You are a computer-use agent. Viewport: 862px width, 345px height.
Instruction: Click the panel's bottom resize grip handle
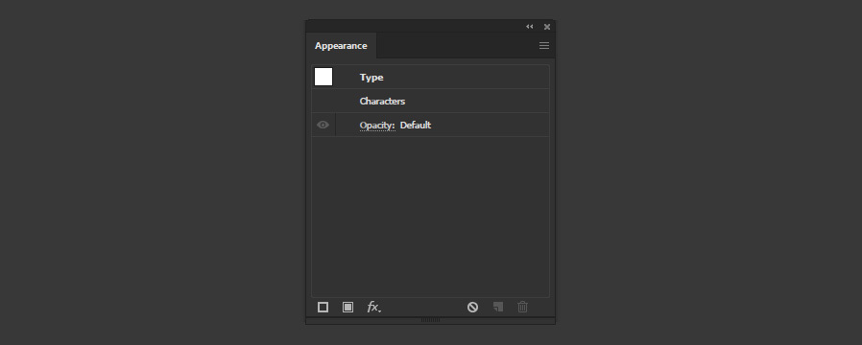click(x=430, y=320)
